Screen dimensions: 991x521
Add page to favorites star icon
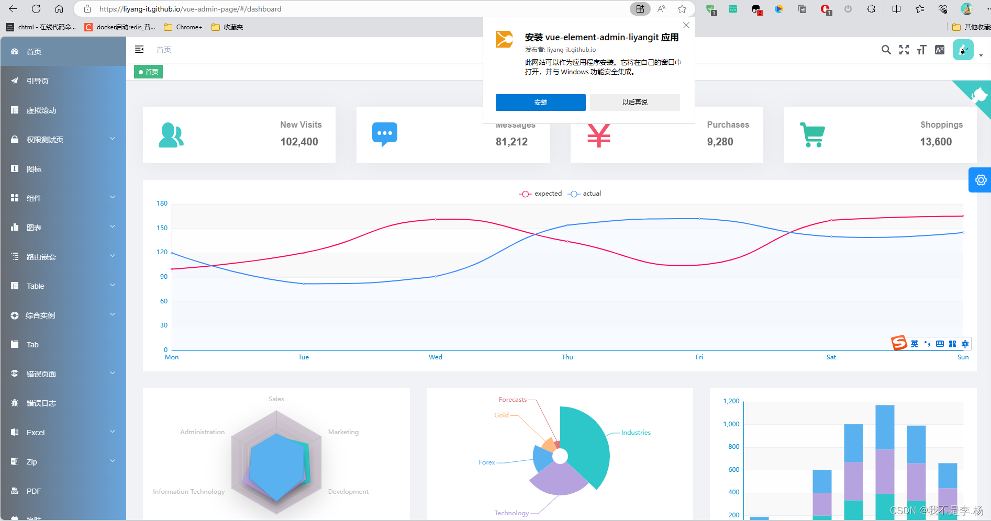(682, 9)
